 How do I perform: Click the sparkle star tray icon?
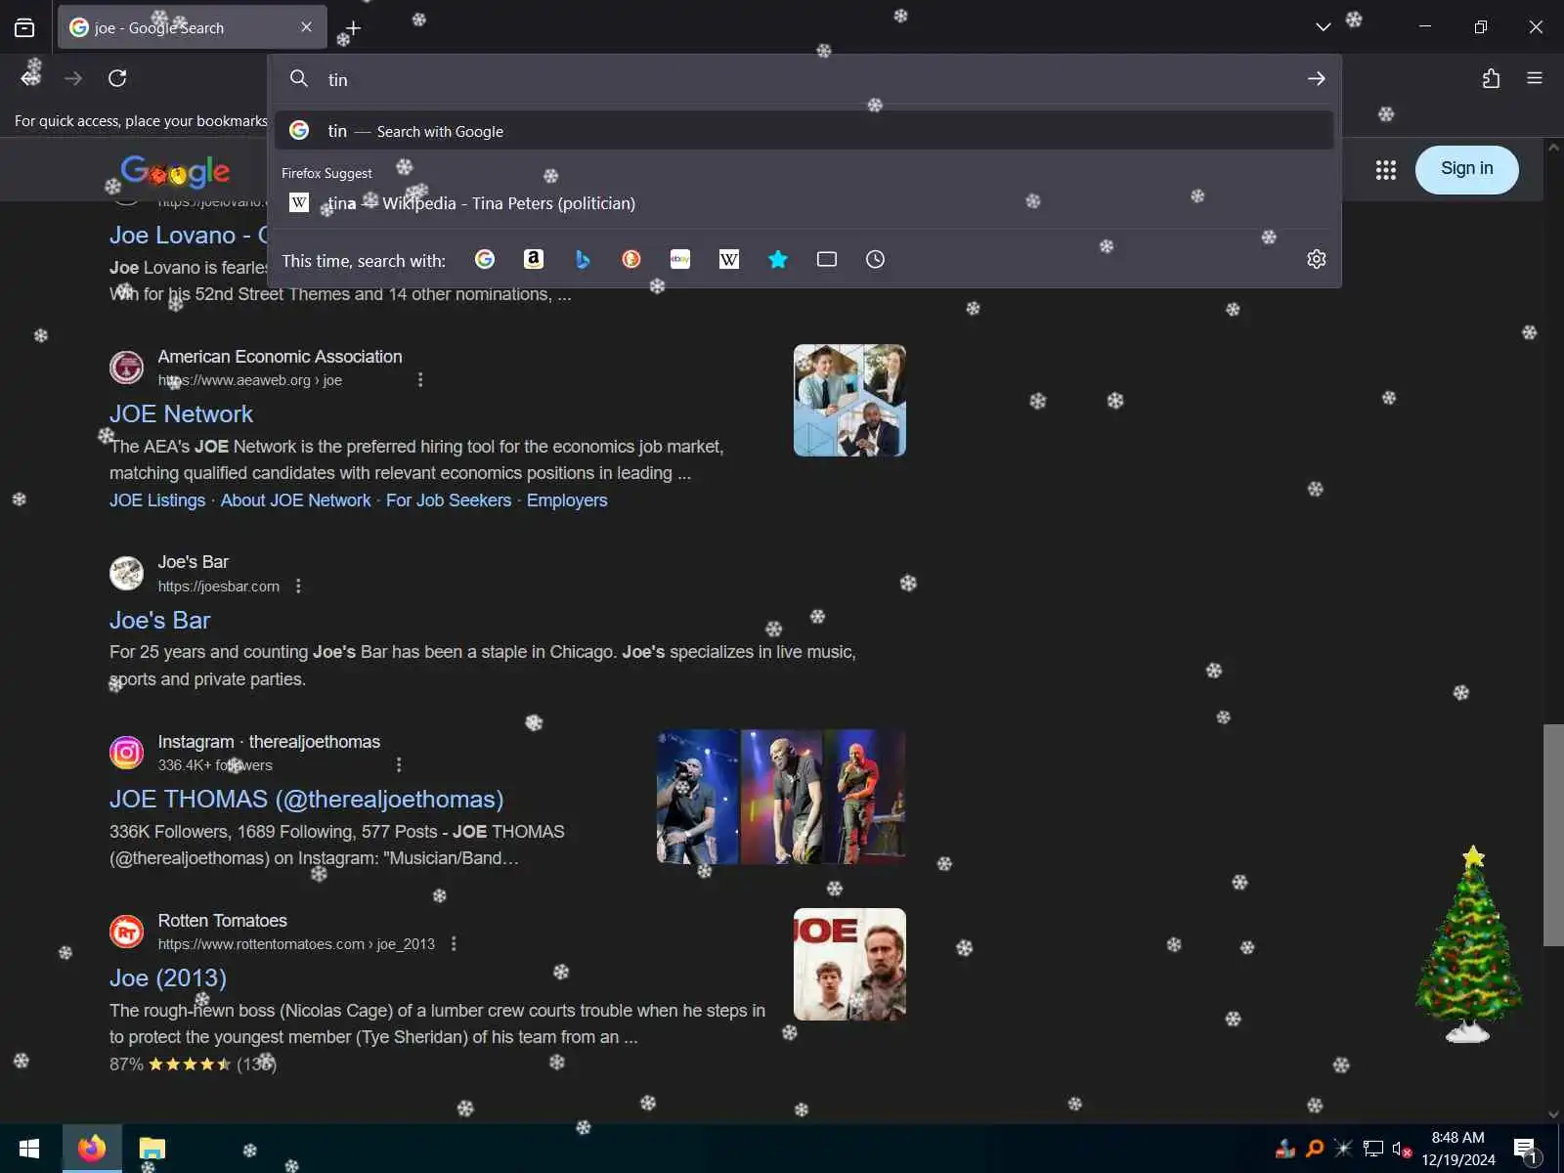pos(1344,1149)
